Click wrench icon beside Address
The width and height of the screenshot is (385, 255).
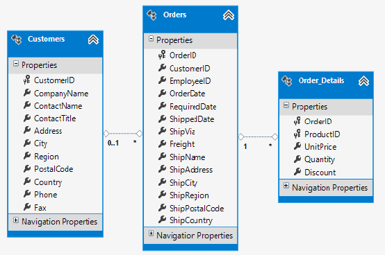point(27,130)
